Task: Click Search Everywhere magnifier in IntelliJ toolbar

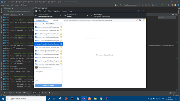Action: coord(172,5)
